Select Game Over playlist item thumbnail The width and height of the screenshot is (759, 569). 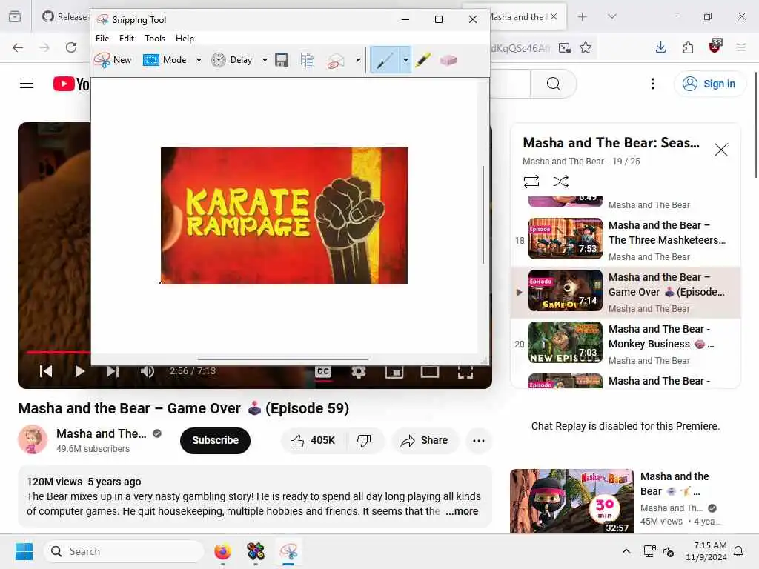click(x=566, y=290)
